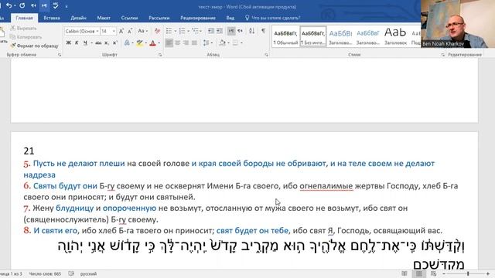Click the Repeat action icon in quick access
Image resolution: width=495 pixels, height=278 pixels.
[x=22, y=5]
